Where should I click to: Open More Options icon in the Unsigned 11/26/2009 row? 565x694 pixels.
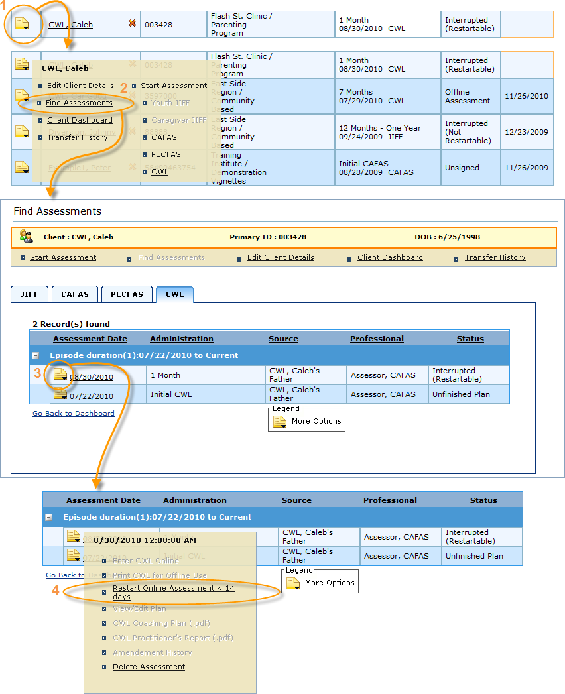point(22,167)
